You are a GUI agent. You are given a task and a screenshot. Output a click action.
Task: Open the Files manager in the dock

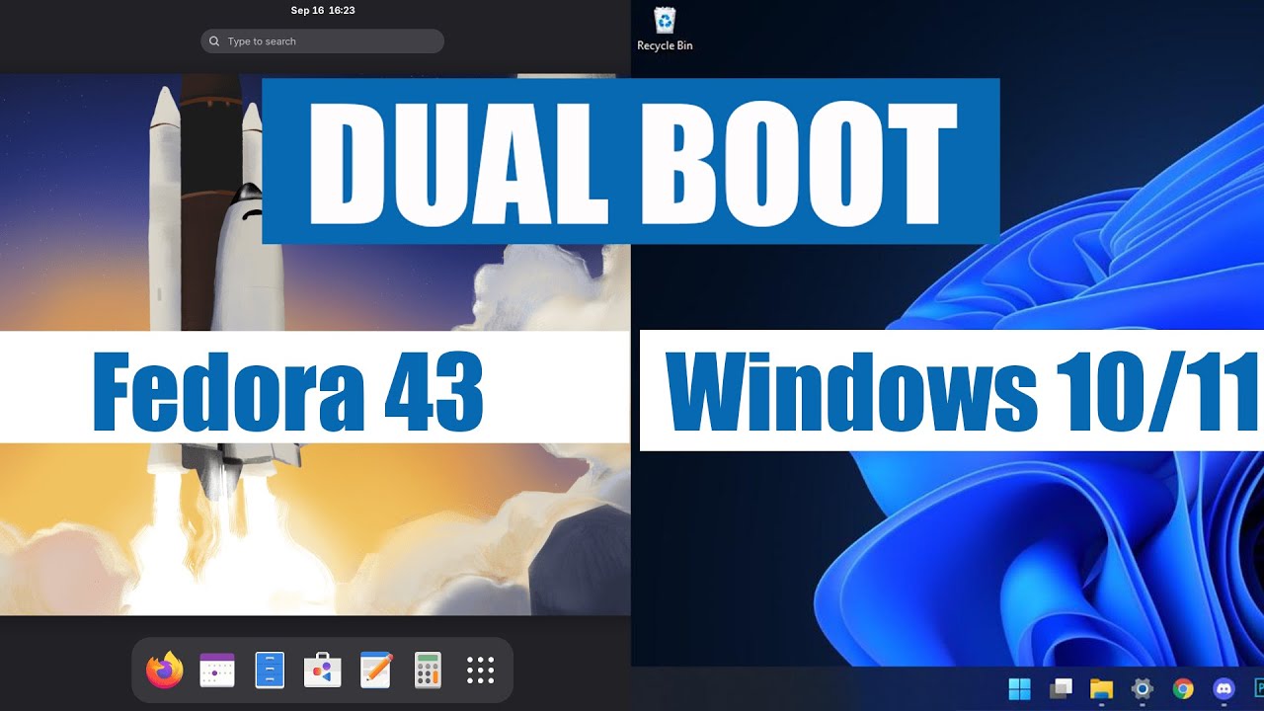pos(270,670)
